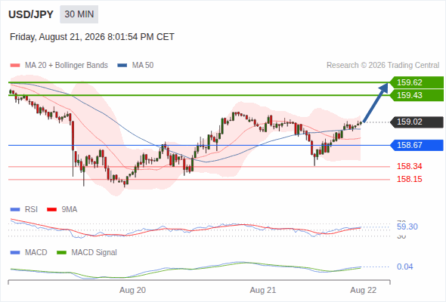This screenshot has height=302, width=446.
Task: Click the 'MA 20 + Bollinger Bands' legend label
Action: point(67,66)
